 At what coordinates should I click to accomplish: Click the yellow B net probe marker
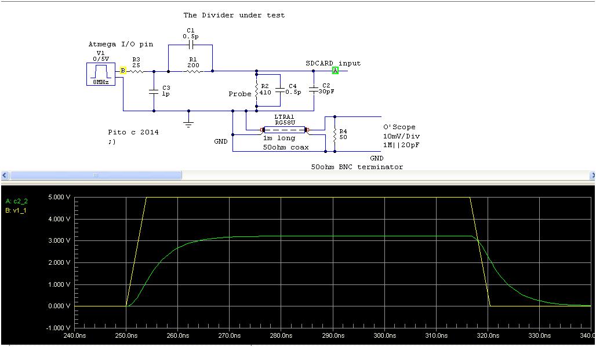point(123,70)
